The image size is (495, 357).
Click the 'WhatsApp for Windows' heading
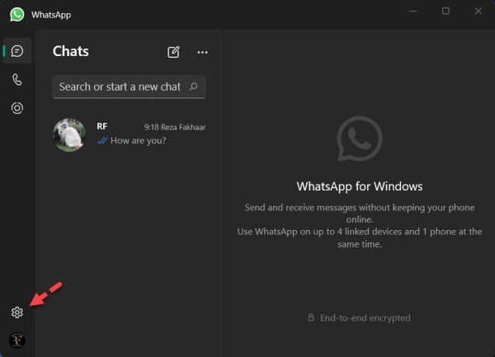pos(360,186)
